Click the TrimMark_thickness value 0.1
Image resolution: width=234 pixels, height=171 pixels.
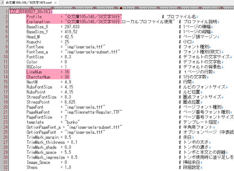tap(74, 142)
